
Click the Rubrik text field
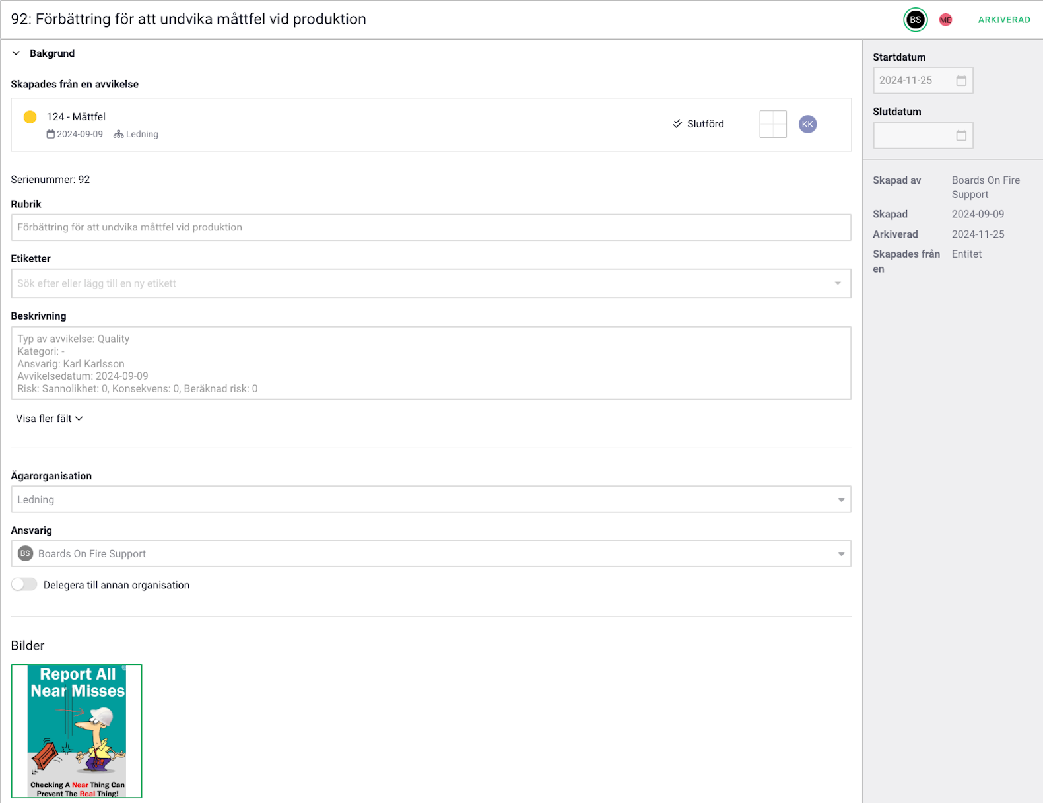tap(430, 227)
